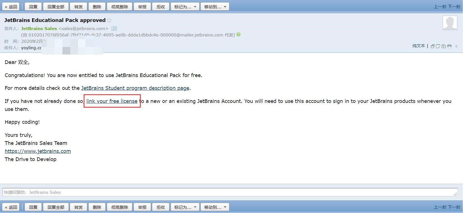Image resolution: width=463 pixels, height=213 pixels.
Task: Open https://www.jetbrains.com link
Action: pos(38,151)
